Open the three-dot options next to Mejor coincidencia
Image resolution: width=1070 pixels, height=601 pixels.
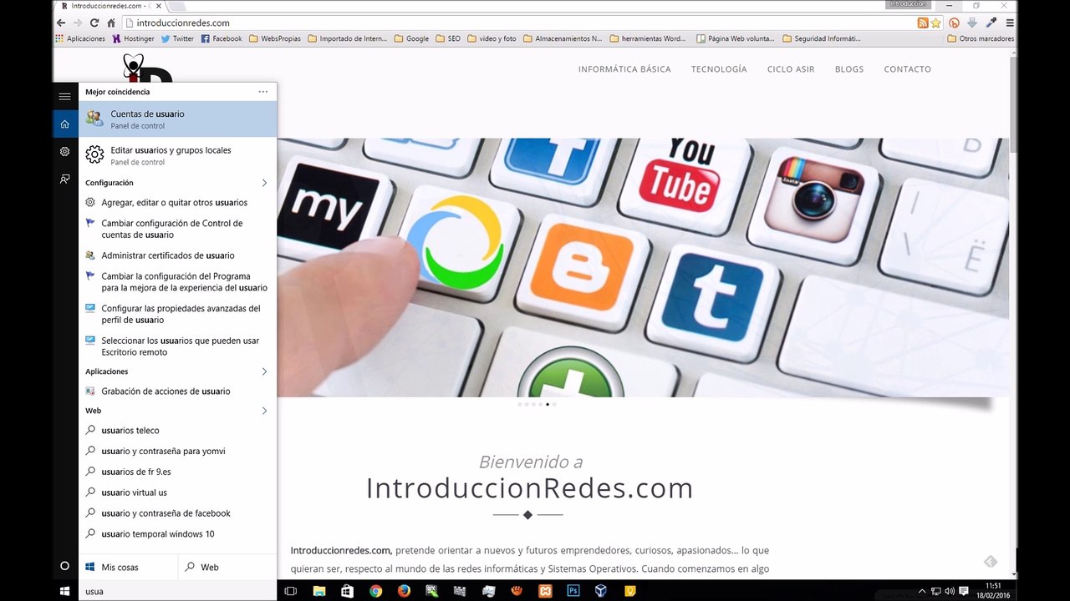pyautogui.click(x=263, y=92)
